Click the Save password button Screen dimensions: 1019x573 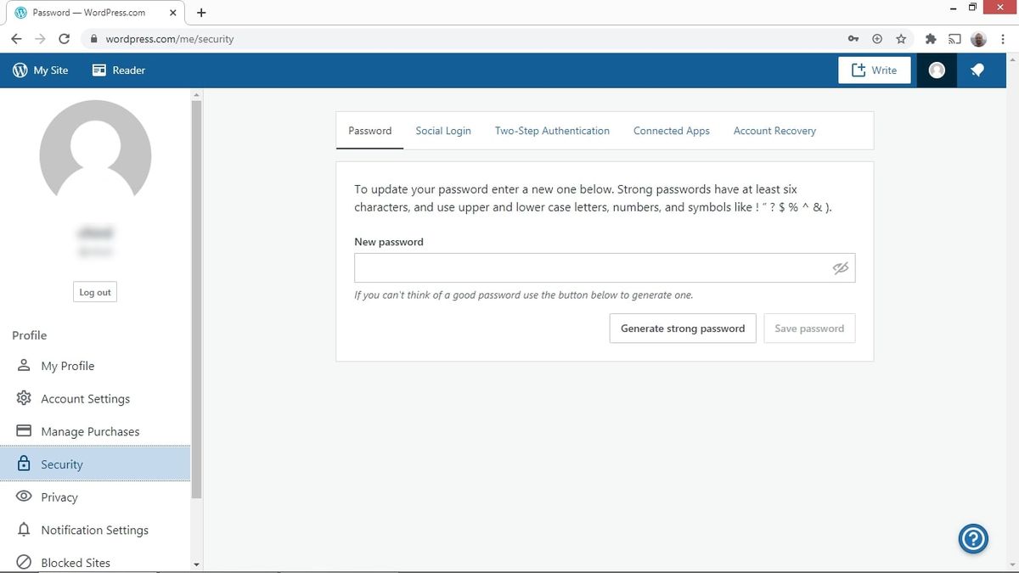coord(808,328)
